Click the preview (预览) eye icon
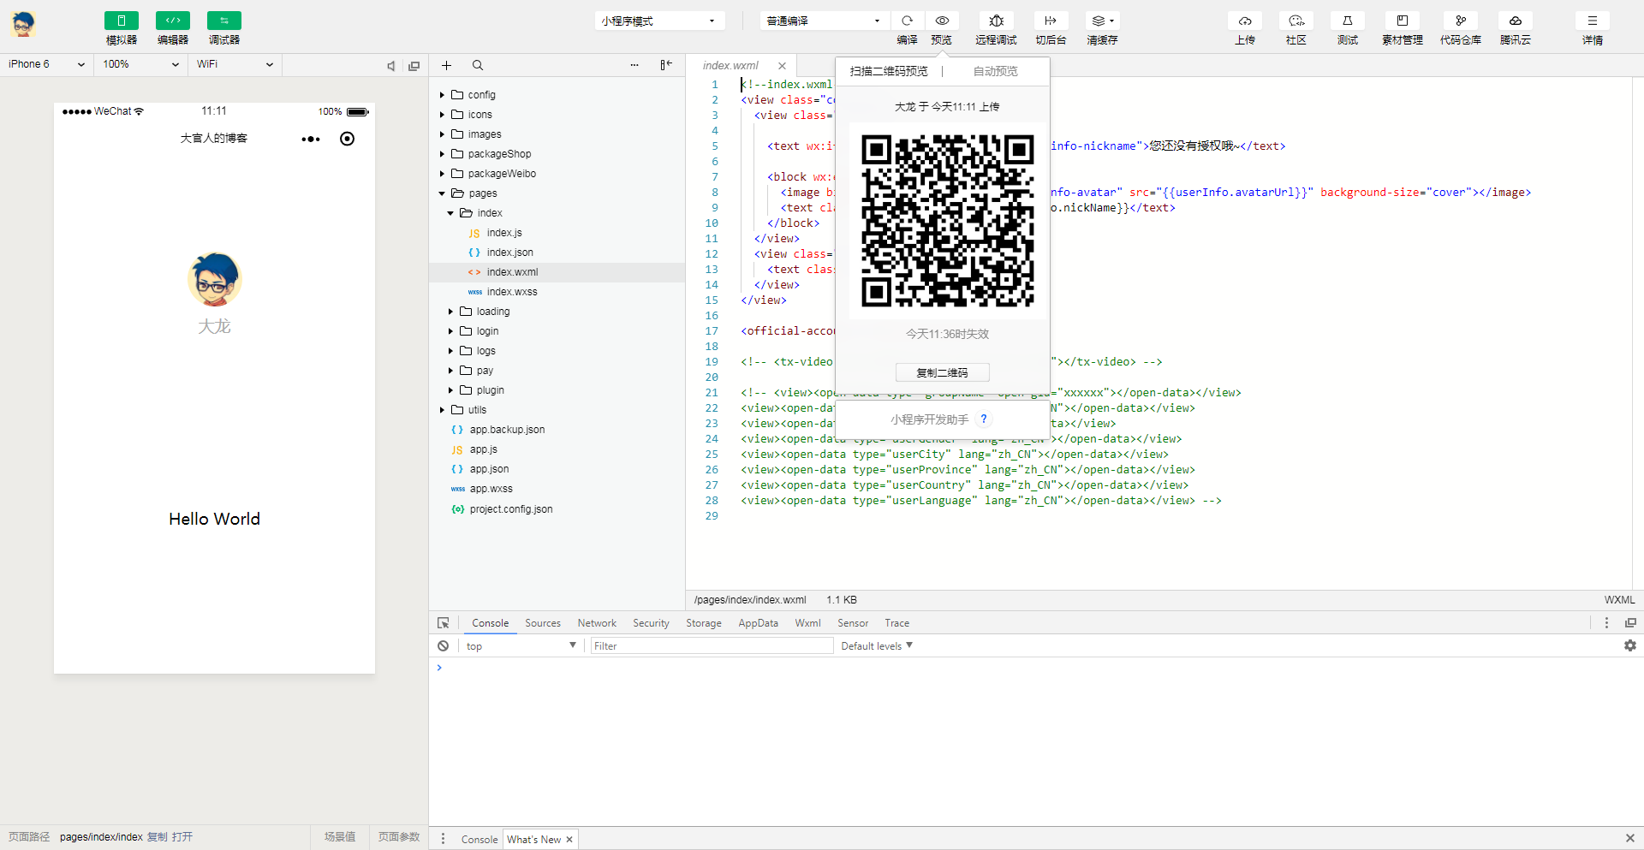Viewport: 1644px width, 850px height. [942, 21]
